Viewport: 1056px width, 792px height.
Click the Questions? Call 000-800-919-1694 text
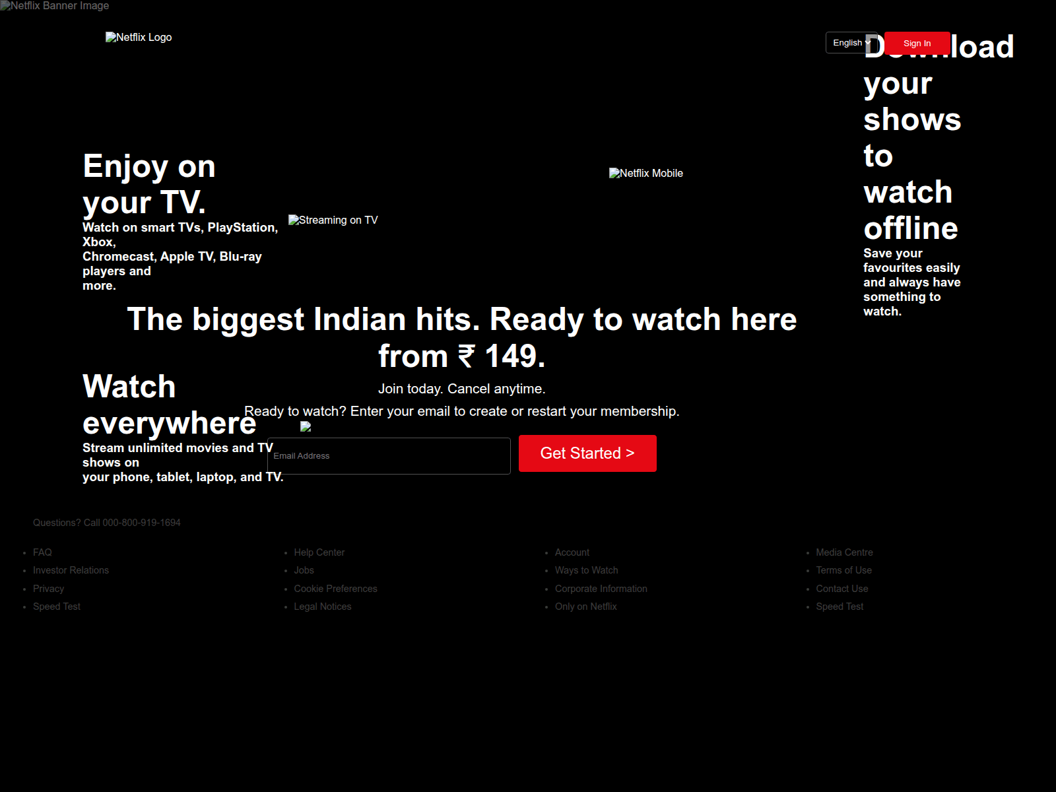(107, 523)
